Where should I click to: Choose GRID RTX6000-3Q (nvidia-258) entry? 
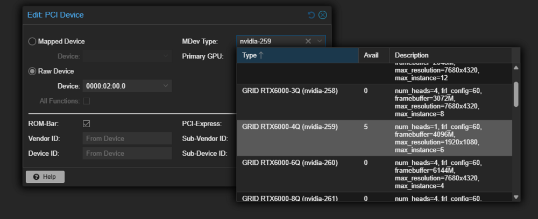374,102
